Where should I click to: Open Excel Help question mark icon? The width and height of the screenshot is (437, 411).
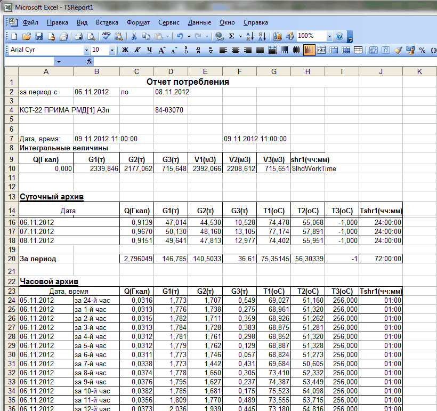coord(339,37)
